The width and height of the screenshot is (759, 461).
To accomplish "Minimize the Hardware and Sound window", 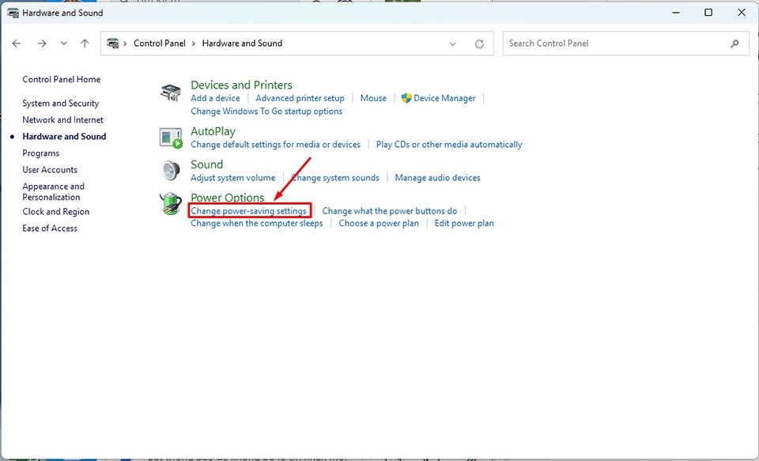I will (x=675, y=13).
